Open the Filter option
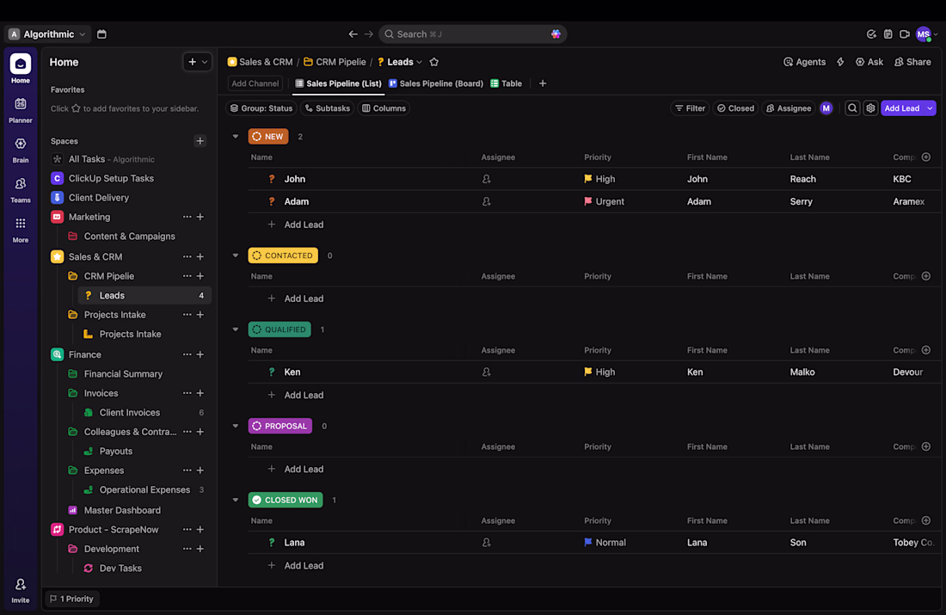The image size is (946, 615). click(690, 108)
